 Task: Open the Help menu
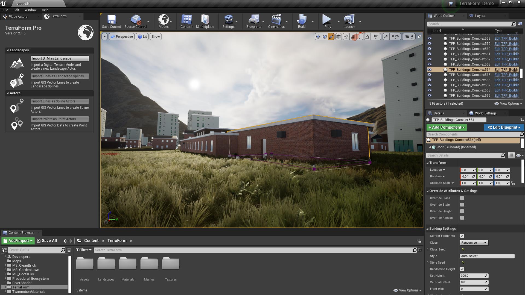pyautogui.click(x=45, y=10)
